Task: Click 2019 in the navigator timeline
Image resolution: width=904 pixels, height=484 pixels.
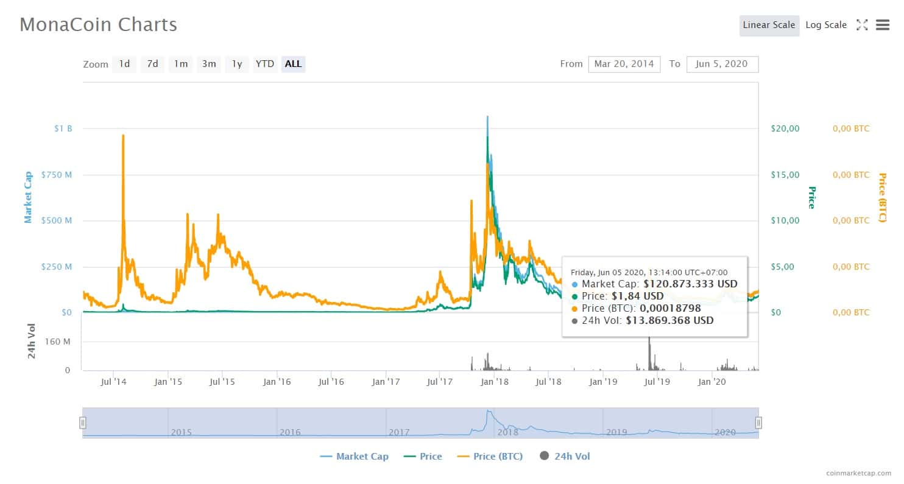Action: coord(616,432)
